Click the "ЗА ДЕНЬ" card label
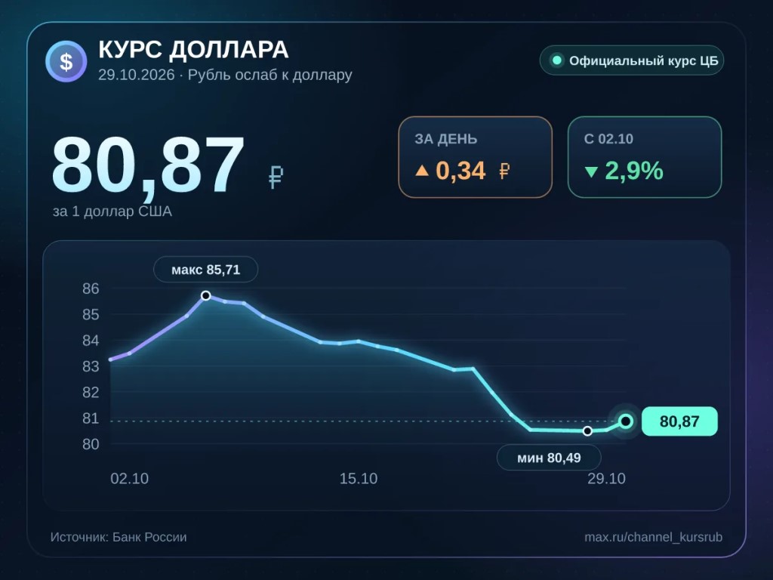The height and width of the screenshot is (580, 773). tap(445, 139)
